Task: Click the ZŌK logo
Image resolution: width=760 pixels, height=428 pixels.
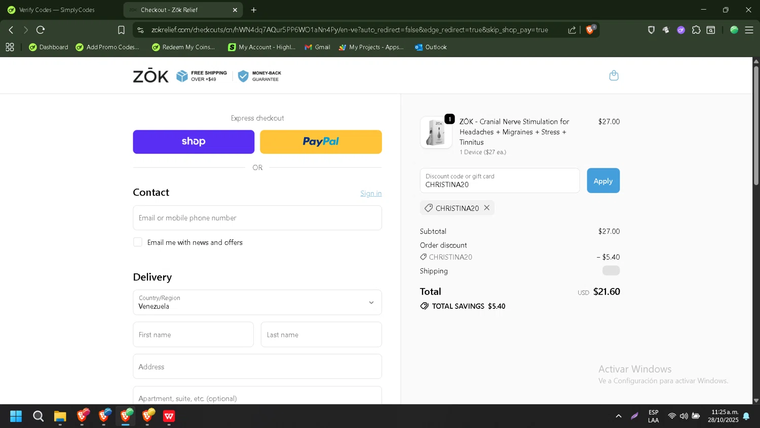Action: [x=150, y=76]
